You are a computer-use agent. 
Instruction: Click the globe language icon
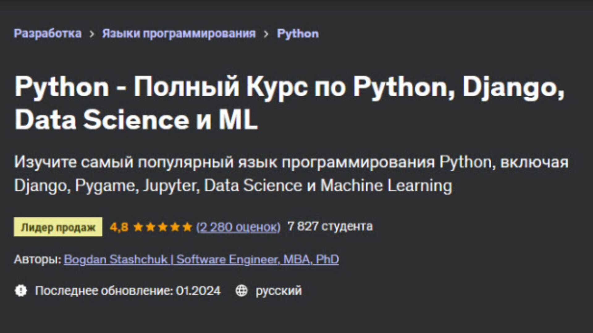pos(242,290)
